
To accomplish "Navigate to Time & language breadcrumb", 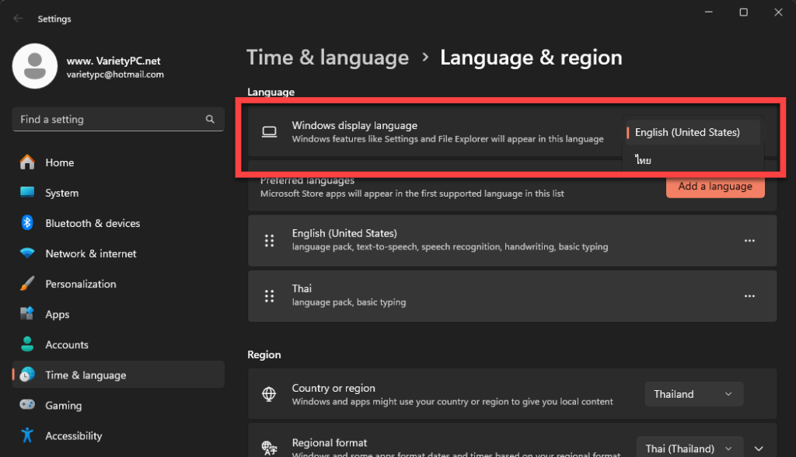I will 327,57.
